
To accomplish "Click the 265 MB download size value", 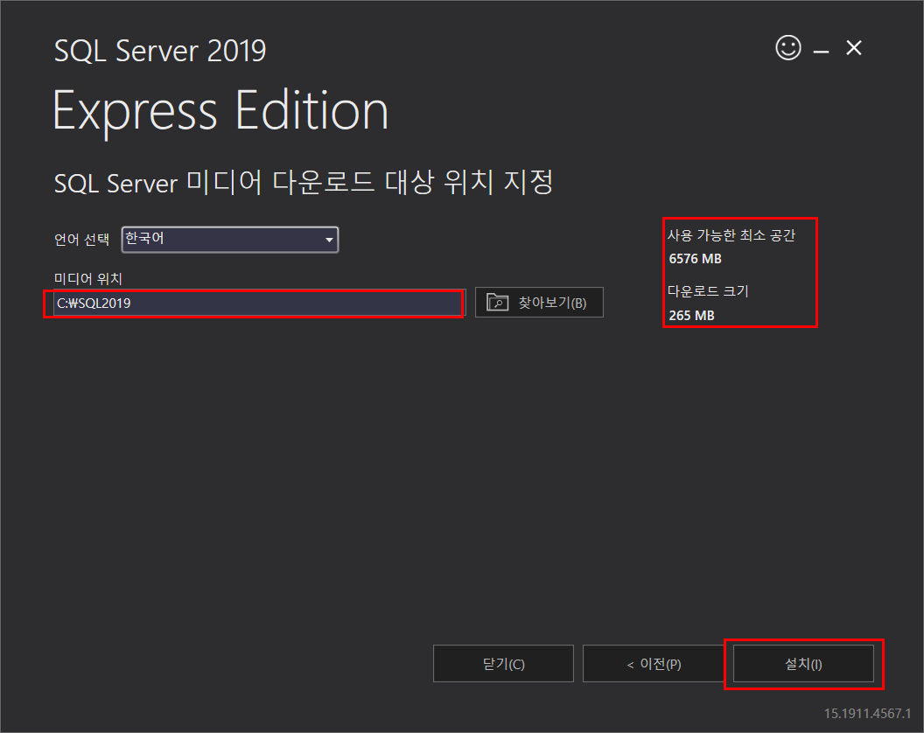I will [x=691, y=315].
